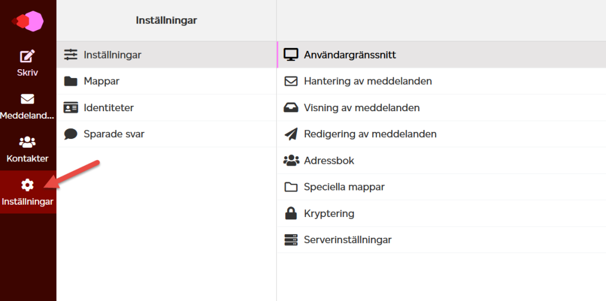Open the Mappar list entry
The height and width of the screenshot is (301, 606).
point(166,81)
